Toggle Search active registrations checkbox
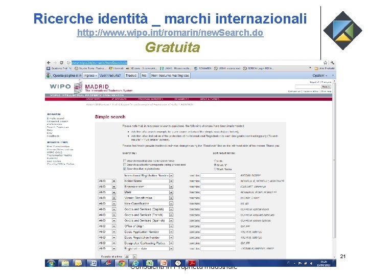The image size is (368, 276). (x=125, y=169)
